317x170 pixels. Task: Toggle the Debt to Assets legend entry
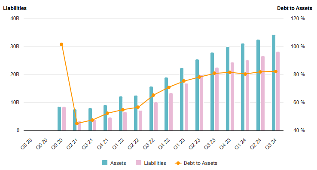[x=196, y=163]
